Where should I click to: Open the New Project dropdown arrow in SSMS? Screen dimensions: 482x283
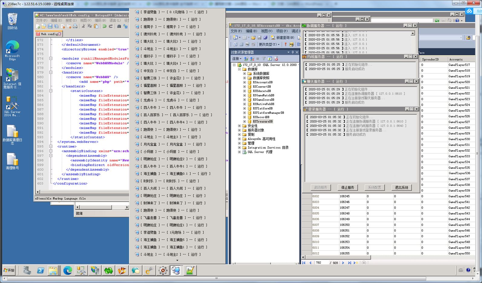click(x=240, y=38)
